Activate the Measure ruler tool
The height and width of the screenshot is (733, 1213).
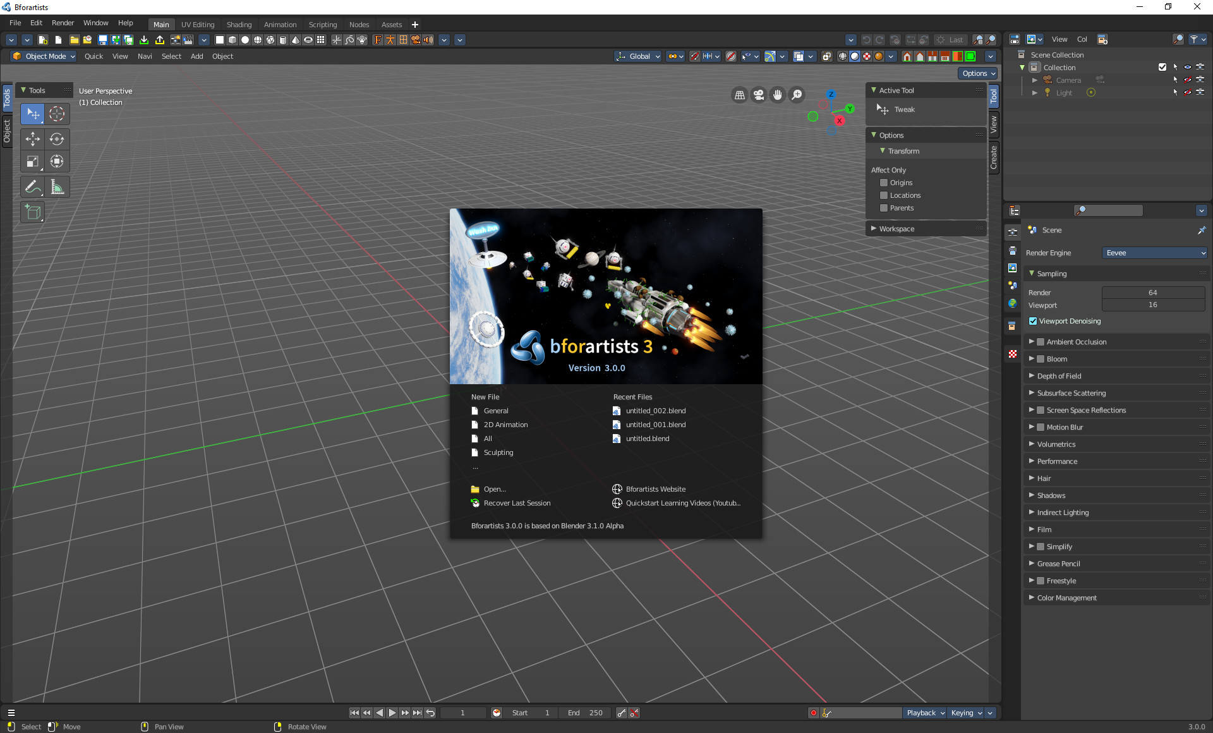pyautogui.click(x=57, y=187)
